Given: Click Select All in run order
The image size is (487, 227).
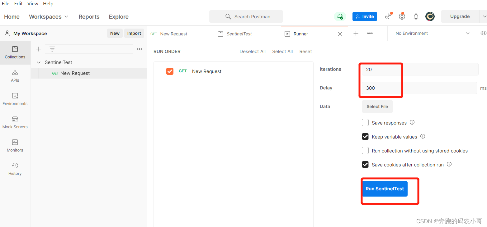Looking at the screenshot, I should (x=282, y=52).
